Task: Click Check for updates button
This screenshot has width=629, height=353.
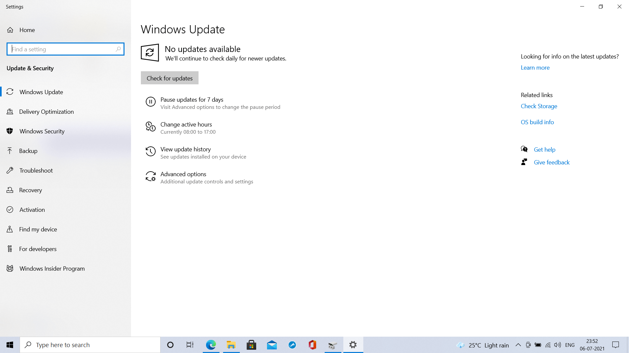Action: pyautogui.click(x=169, y=78)
